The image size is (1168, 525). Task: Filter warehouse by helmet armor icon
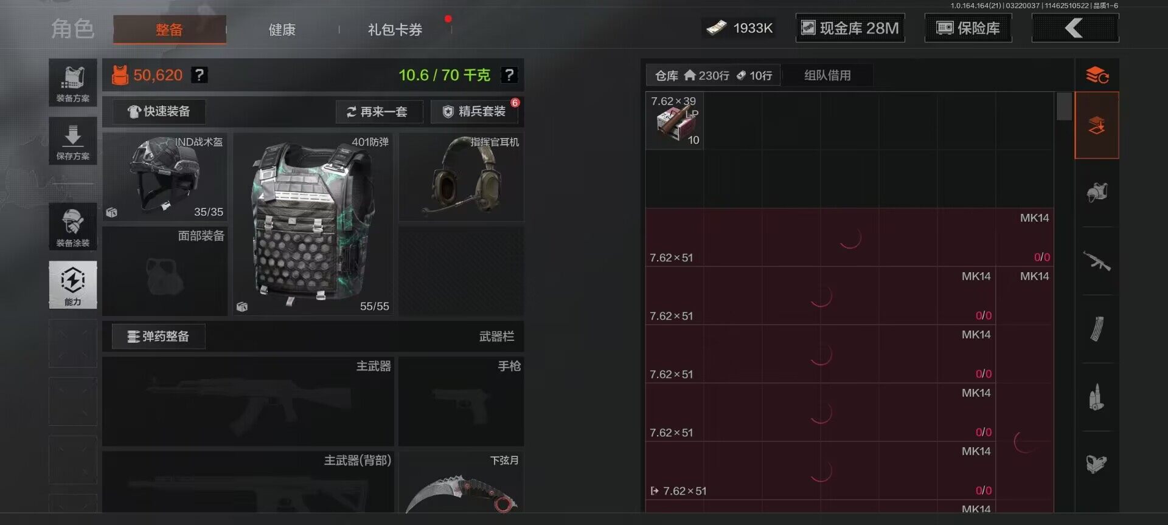[1097, 193]
